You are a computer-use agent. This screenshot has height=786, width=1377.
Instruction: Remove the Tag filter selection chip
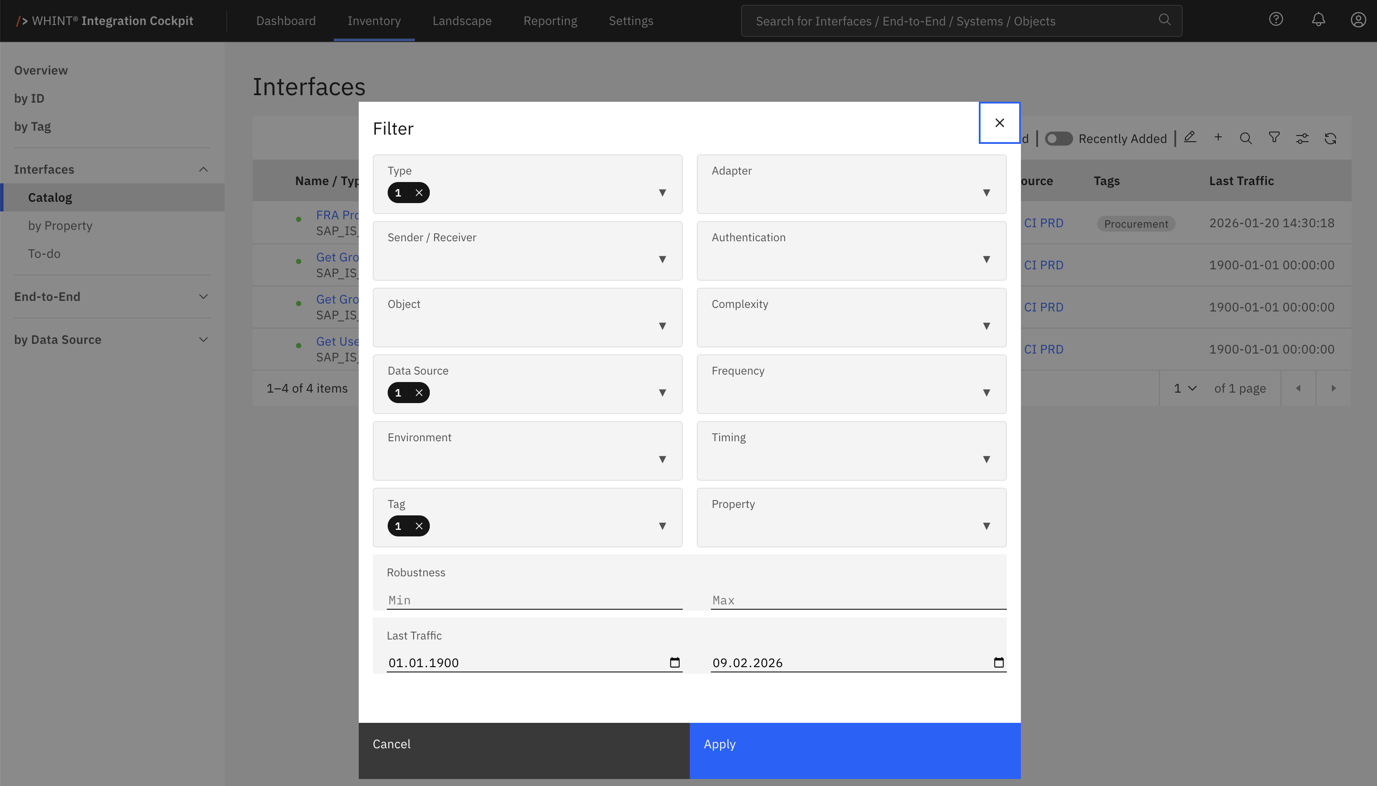(x=419, y=526)
